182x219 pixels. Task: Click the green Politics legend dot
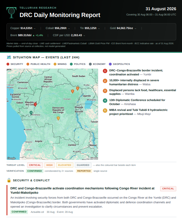(71, 64)
